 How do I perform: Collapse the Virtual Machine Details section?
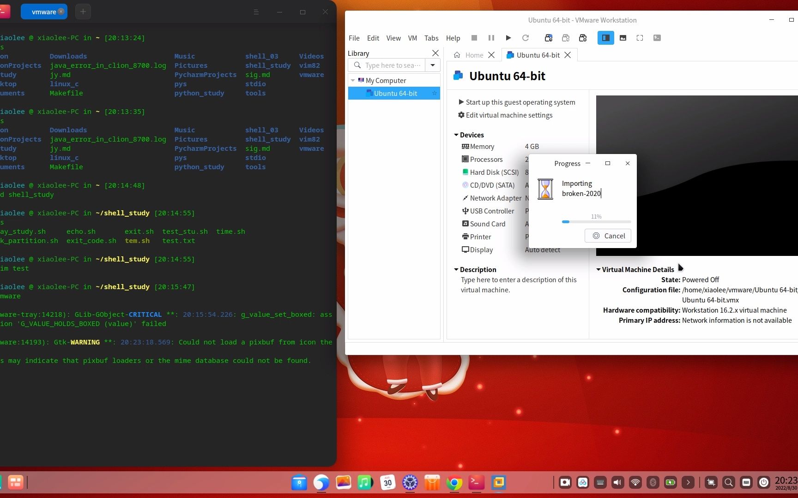[x=598, y=269]
